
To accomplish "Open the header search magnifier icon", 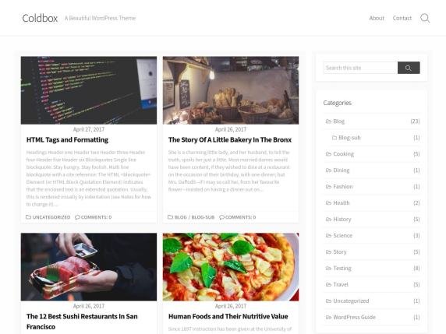I will pos(425,18).
